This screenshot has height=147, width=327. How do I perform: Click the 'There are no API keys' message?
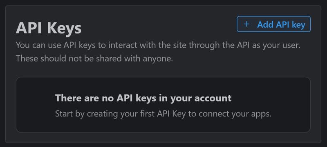[x=143, y=98]
